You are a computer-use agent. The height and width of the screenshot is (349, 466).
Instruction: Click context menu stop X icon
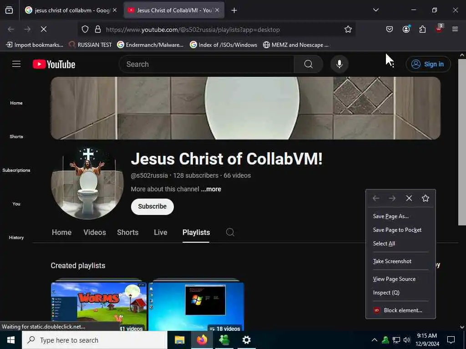[409, 198]
